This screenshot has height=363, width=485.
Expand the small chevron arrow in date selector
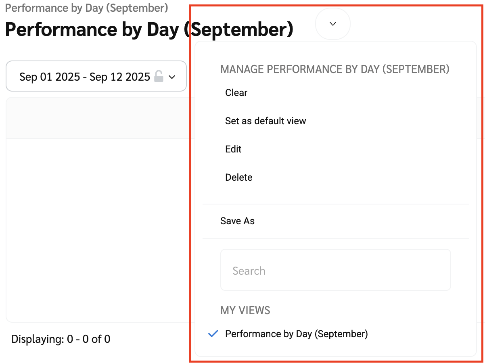172,77
